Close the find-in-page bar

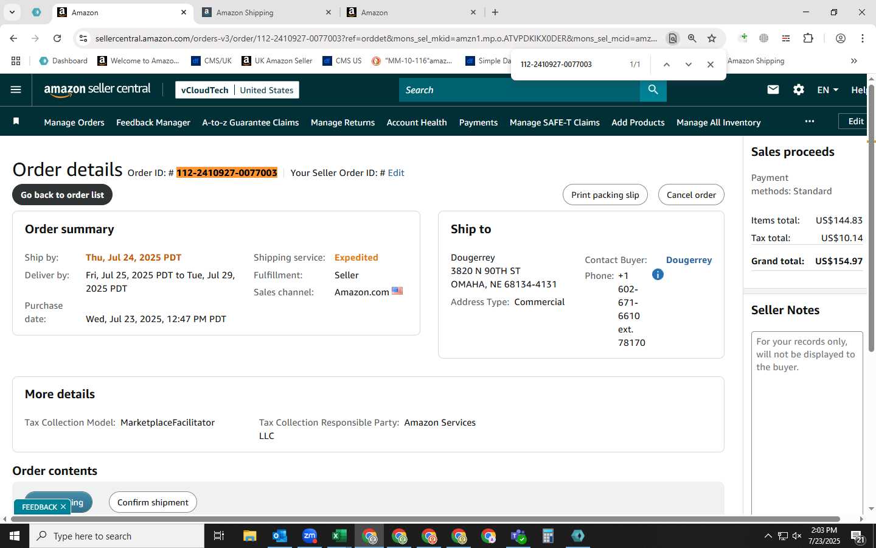710,64
